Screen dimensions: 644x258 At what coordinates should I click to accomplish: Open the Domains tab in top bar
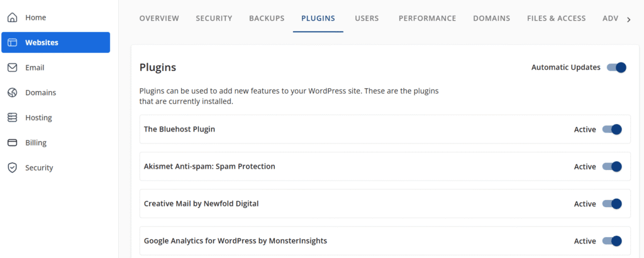492,18
